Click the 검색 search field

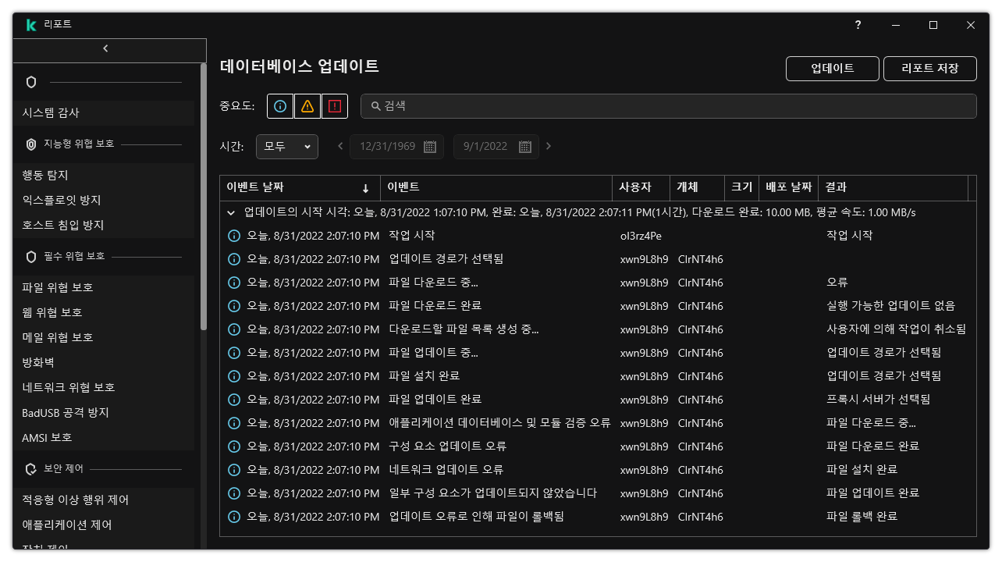[668, 106]
